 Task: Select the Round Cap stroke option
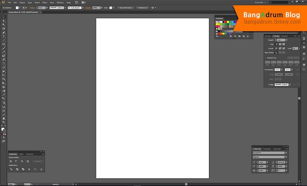coord(280,44)
